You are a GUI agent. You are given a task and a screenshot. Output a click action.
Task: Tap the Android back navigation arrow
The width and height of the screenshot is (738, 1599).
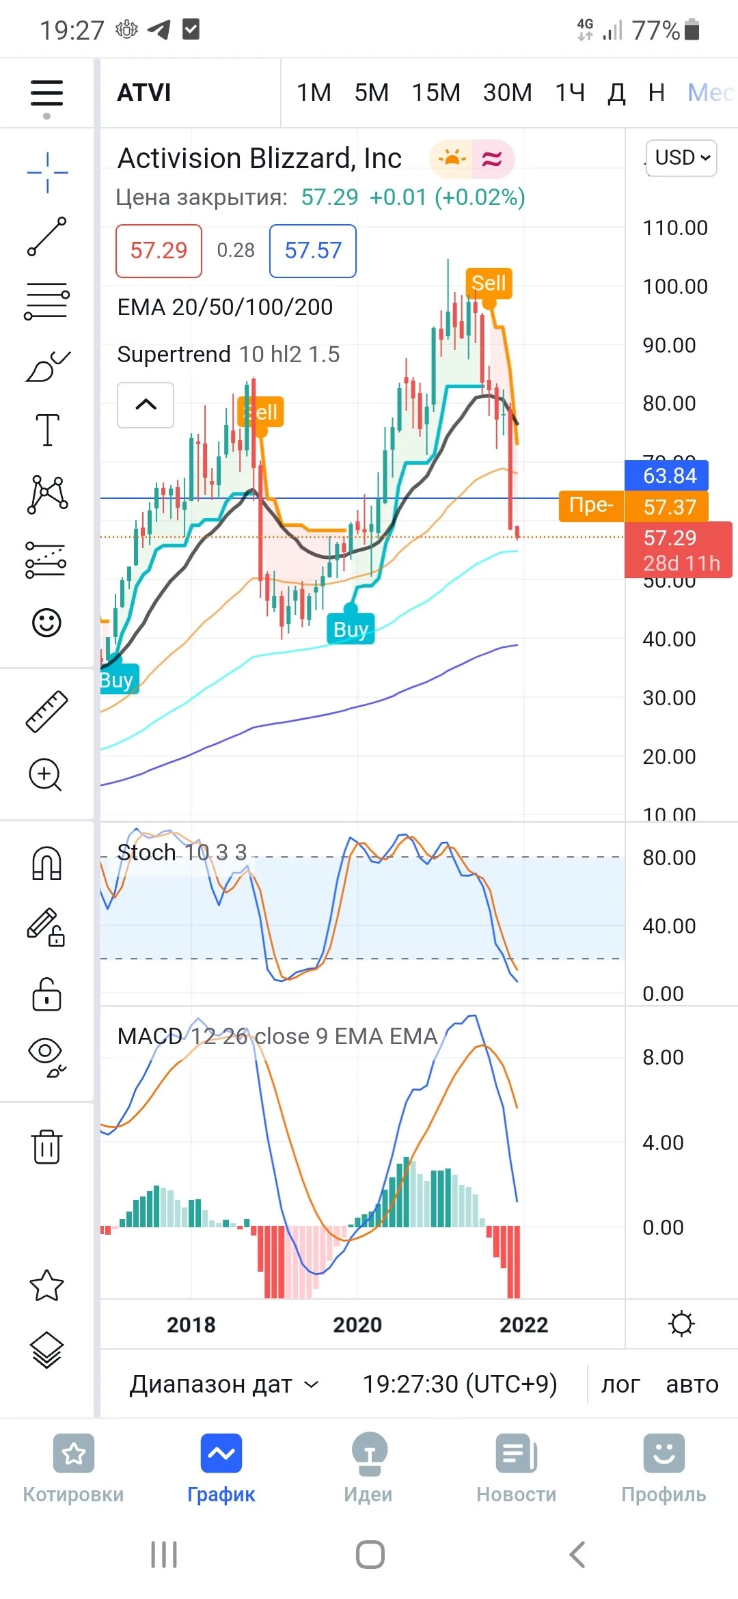pyautogui.click(x=577, y=1555)
